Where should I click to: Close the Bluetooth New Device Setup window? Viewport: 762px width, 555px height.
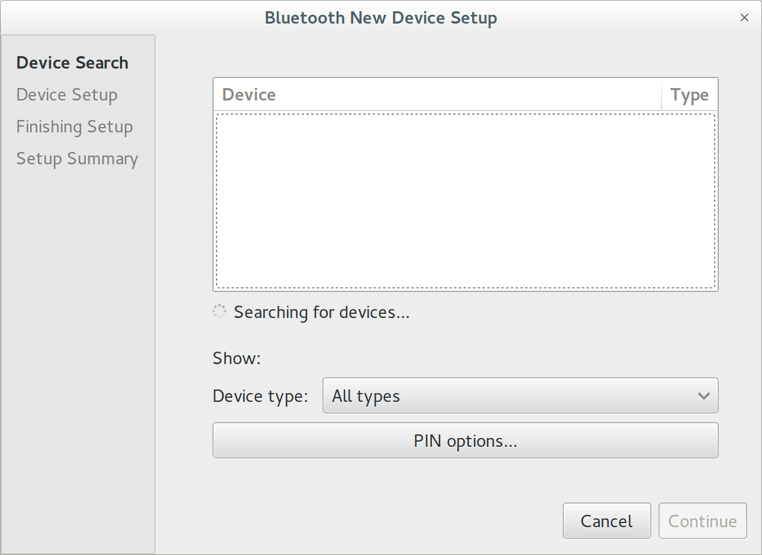click(x=744, y=18)
